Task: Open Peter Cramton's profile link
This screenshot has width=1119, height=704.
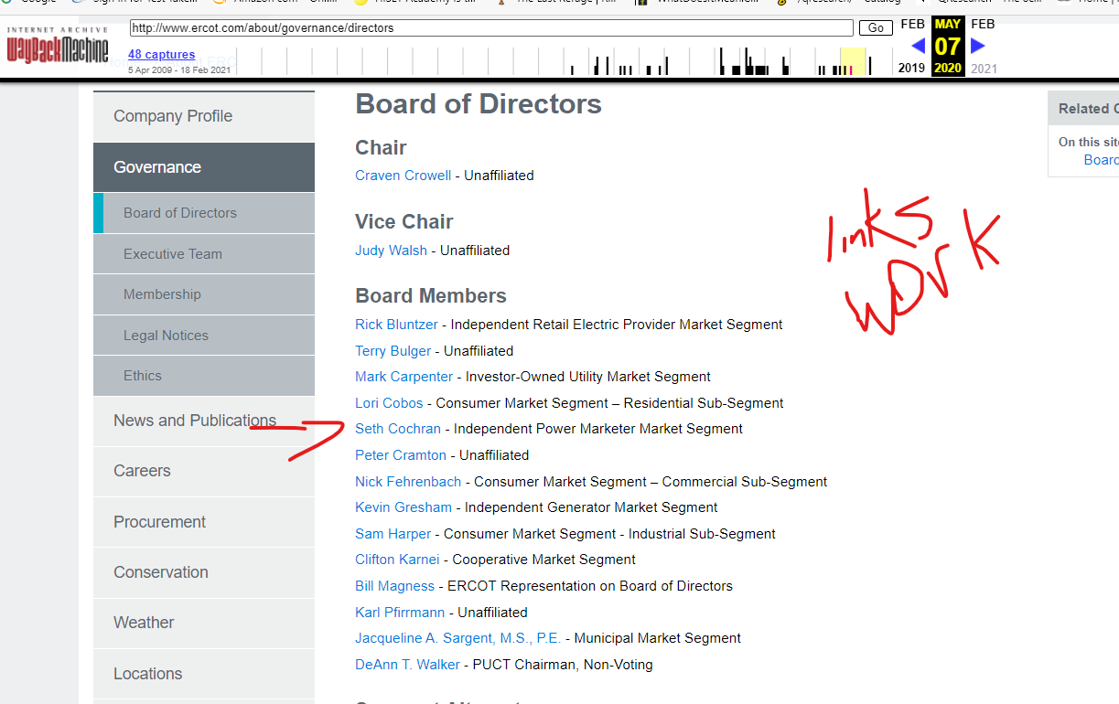Action: point(401,455)
